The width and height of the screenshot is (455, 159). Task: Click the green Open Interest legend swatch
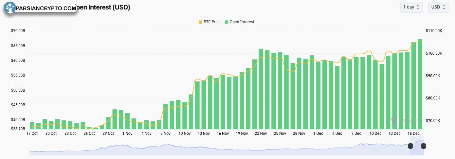click(227, 22)
